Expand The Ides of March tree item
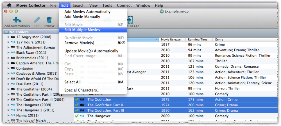 pyautogui.click(x=8, y=121)
